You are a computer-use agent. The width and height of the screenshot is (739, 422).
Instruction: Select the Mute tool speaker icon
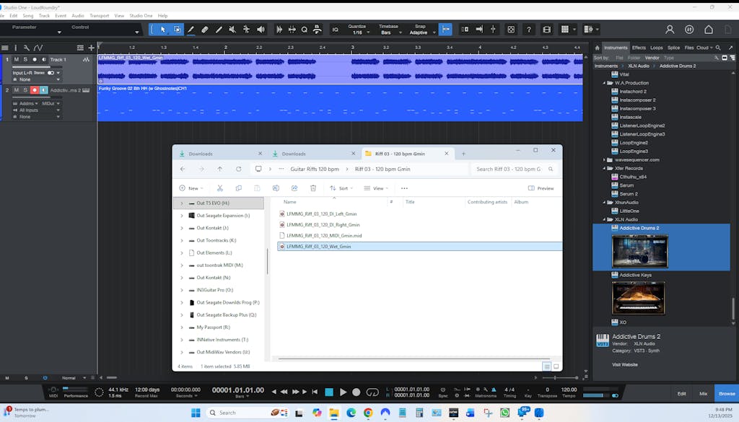pyautogui.click(x=232, y=30)
